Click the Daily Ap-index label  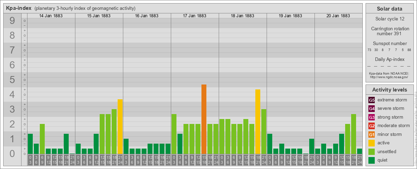pyautogui.click(x=390, y=59)
